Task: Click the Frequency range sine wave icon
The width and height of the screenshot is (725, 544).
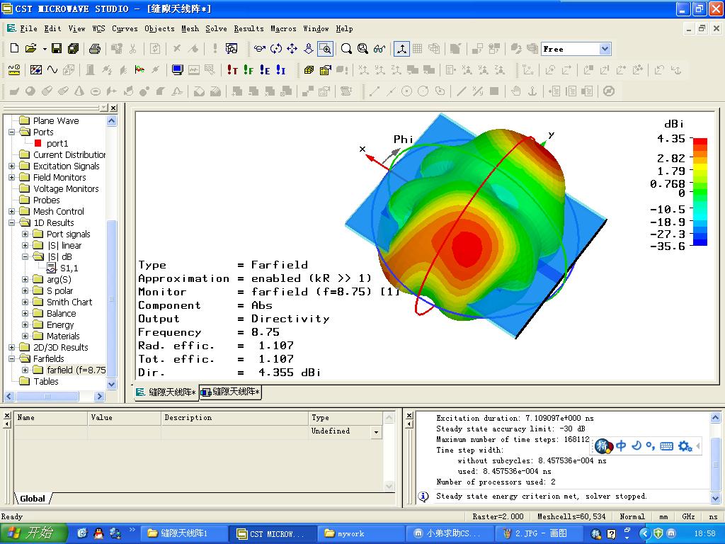Action: point(52,70)
